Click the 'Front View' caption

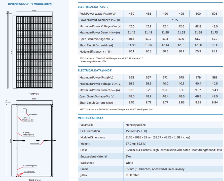click(34, 94)
